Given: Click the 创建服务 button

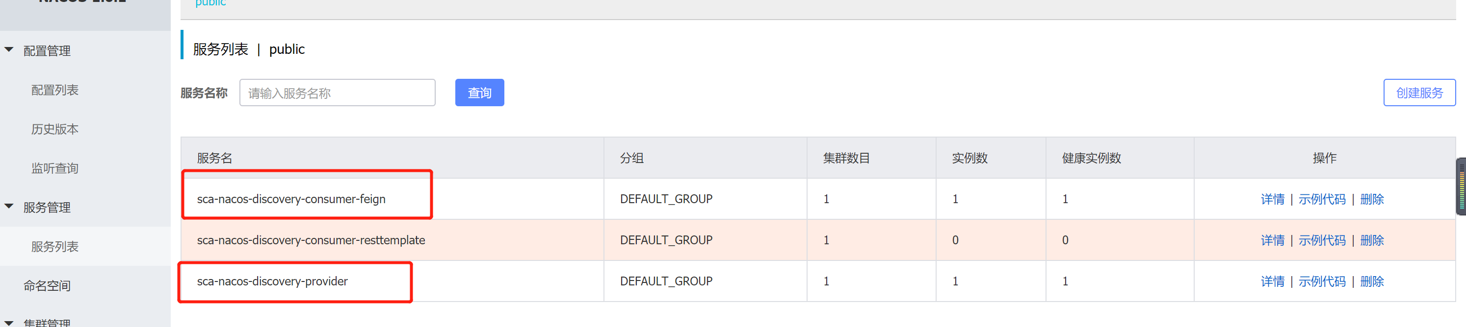Looking at the screenshot, I should pos(1419,92).
